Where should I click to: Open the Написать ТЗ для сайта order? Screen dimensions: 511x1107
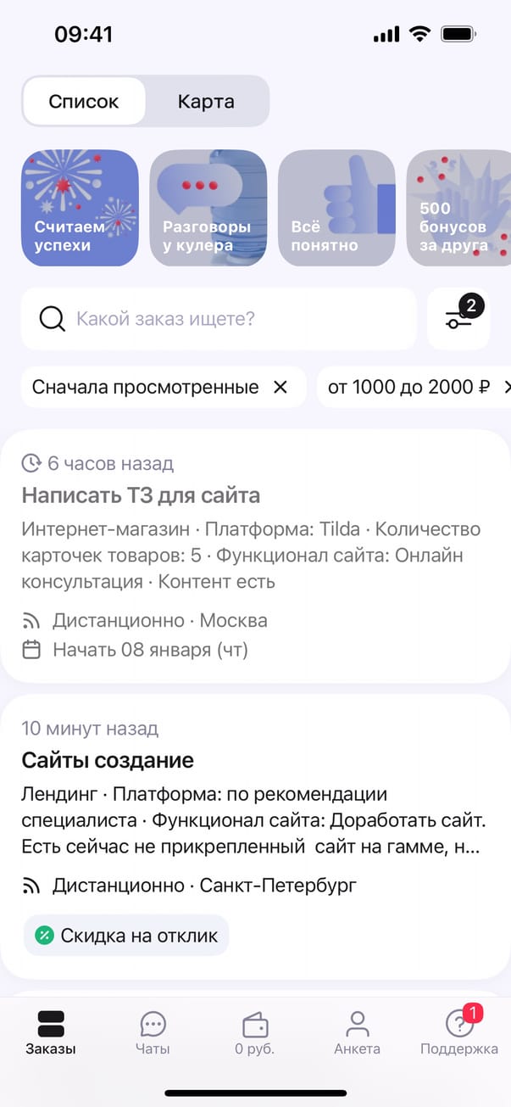(x=141, y=495)
